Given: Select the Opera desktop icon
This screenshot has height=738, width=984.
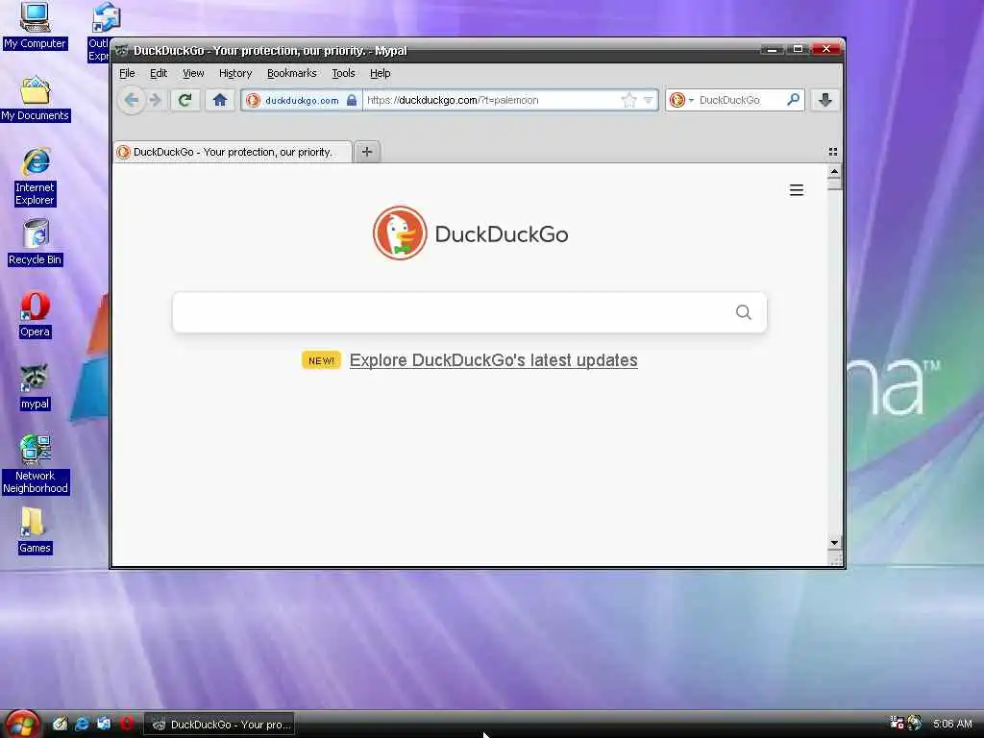Looking at the screenshot, I should 35,315.
